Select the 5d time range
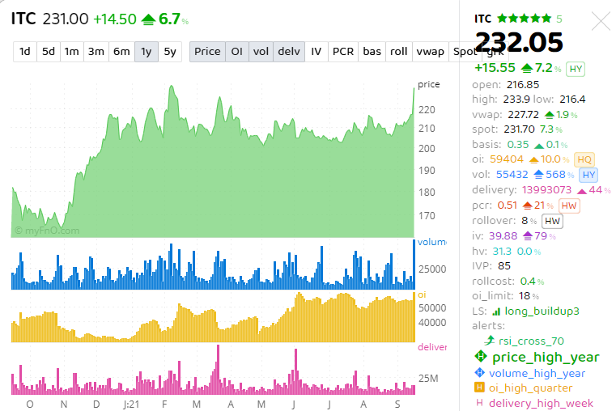Viewport: 616px width, 411px height. (49, 52)
